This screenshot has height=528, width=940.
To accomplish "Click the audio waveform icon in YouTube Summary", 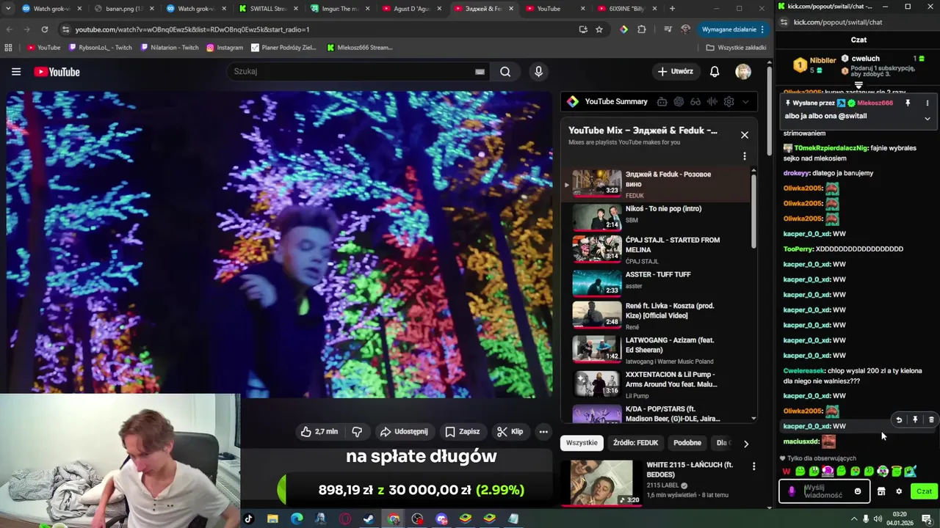I will click(x=712, y=102).
